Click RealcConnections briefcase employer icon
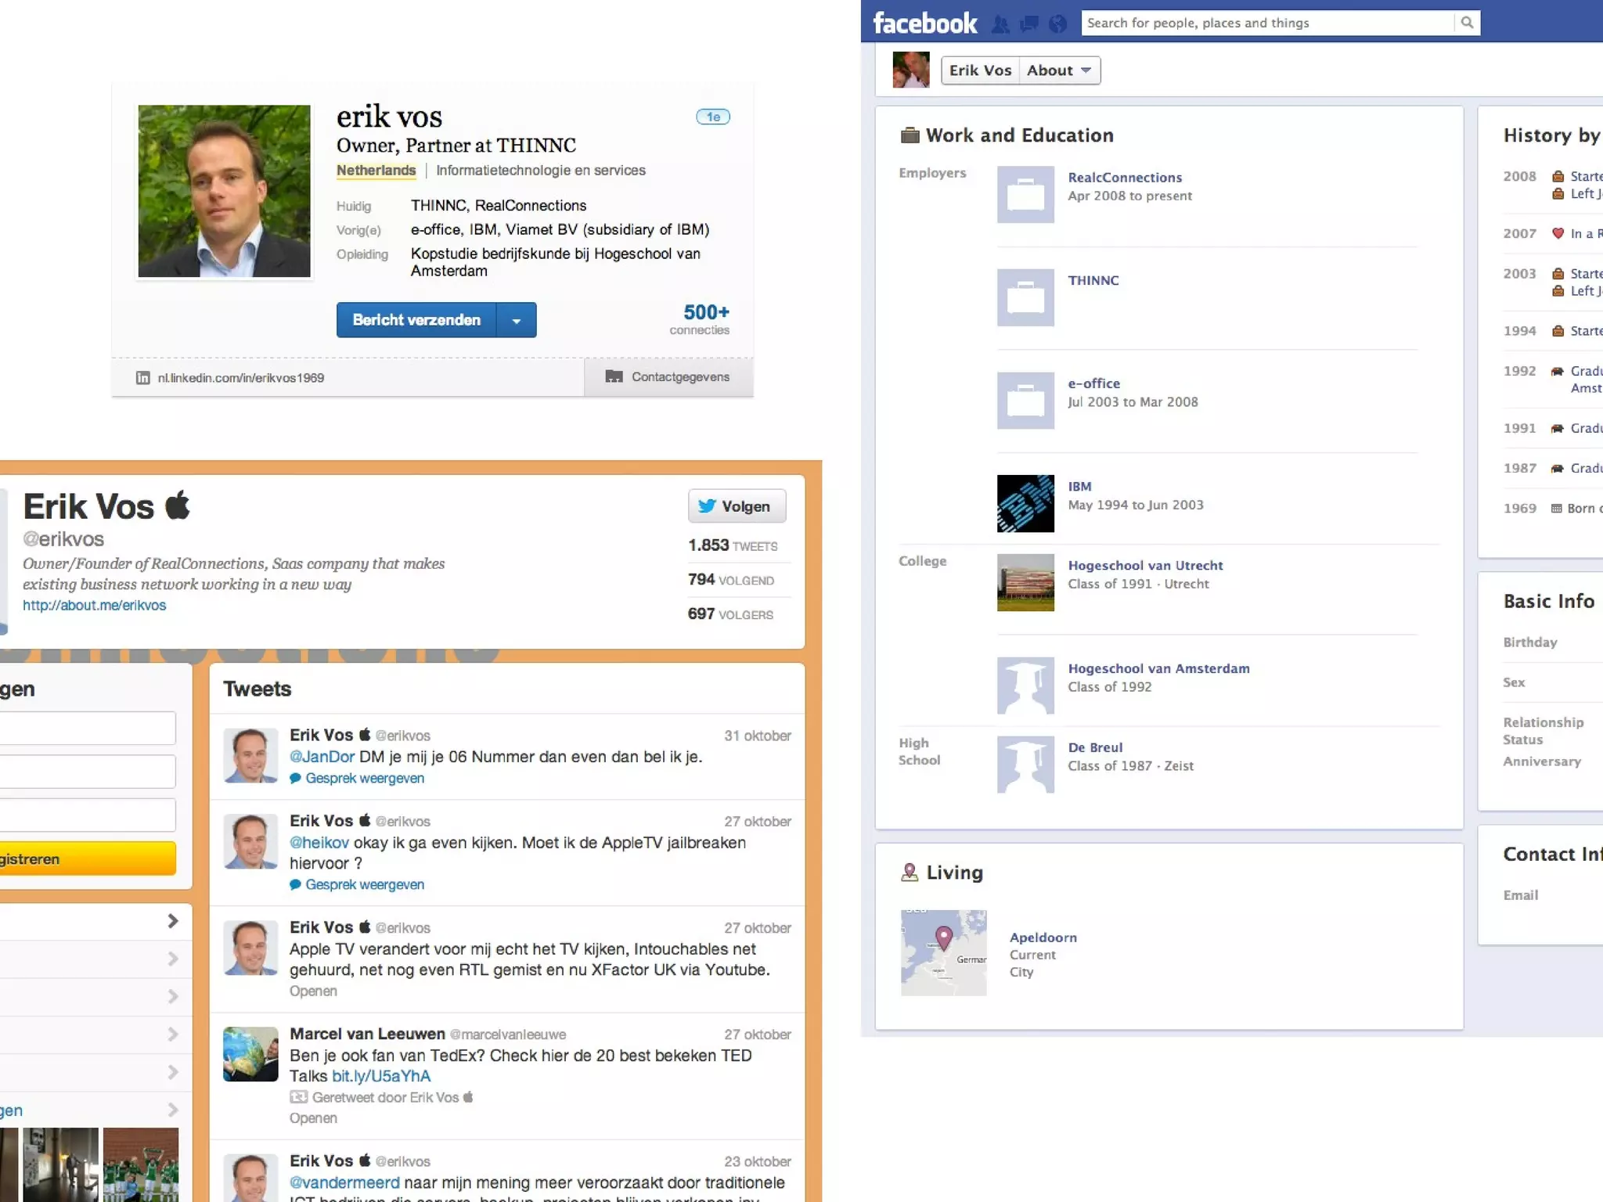 coord(1025,195)
